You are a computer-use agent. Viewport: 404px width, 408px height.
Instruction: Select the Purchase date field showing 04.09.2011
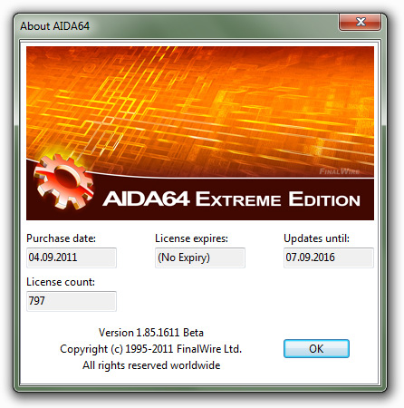(x=72, y=257)
